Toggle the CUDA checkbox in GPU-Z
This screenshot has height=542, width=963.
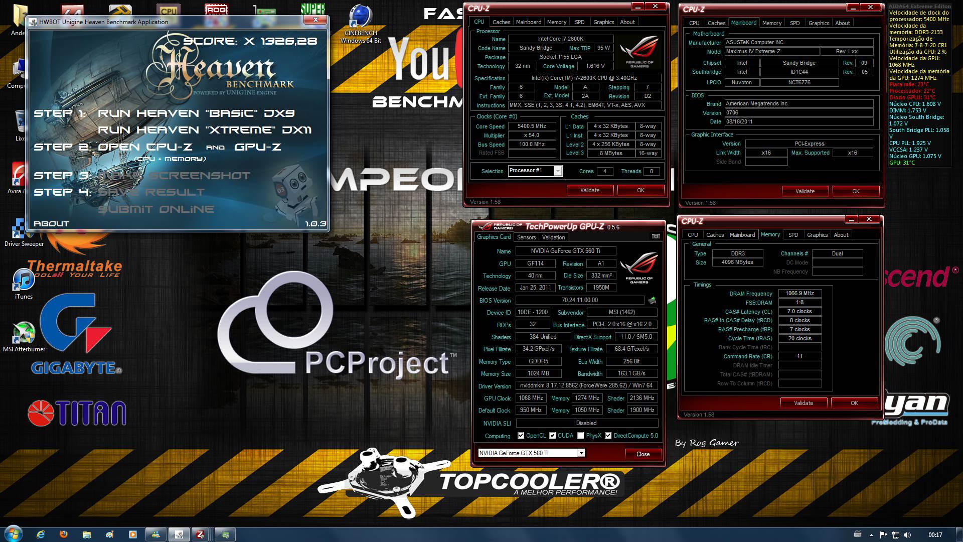point(553,436)
